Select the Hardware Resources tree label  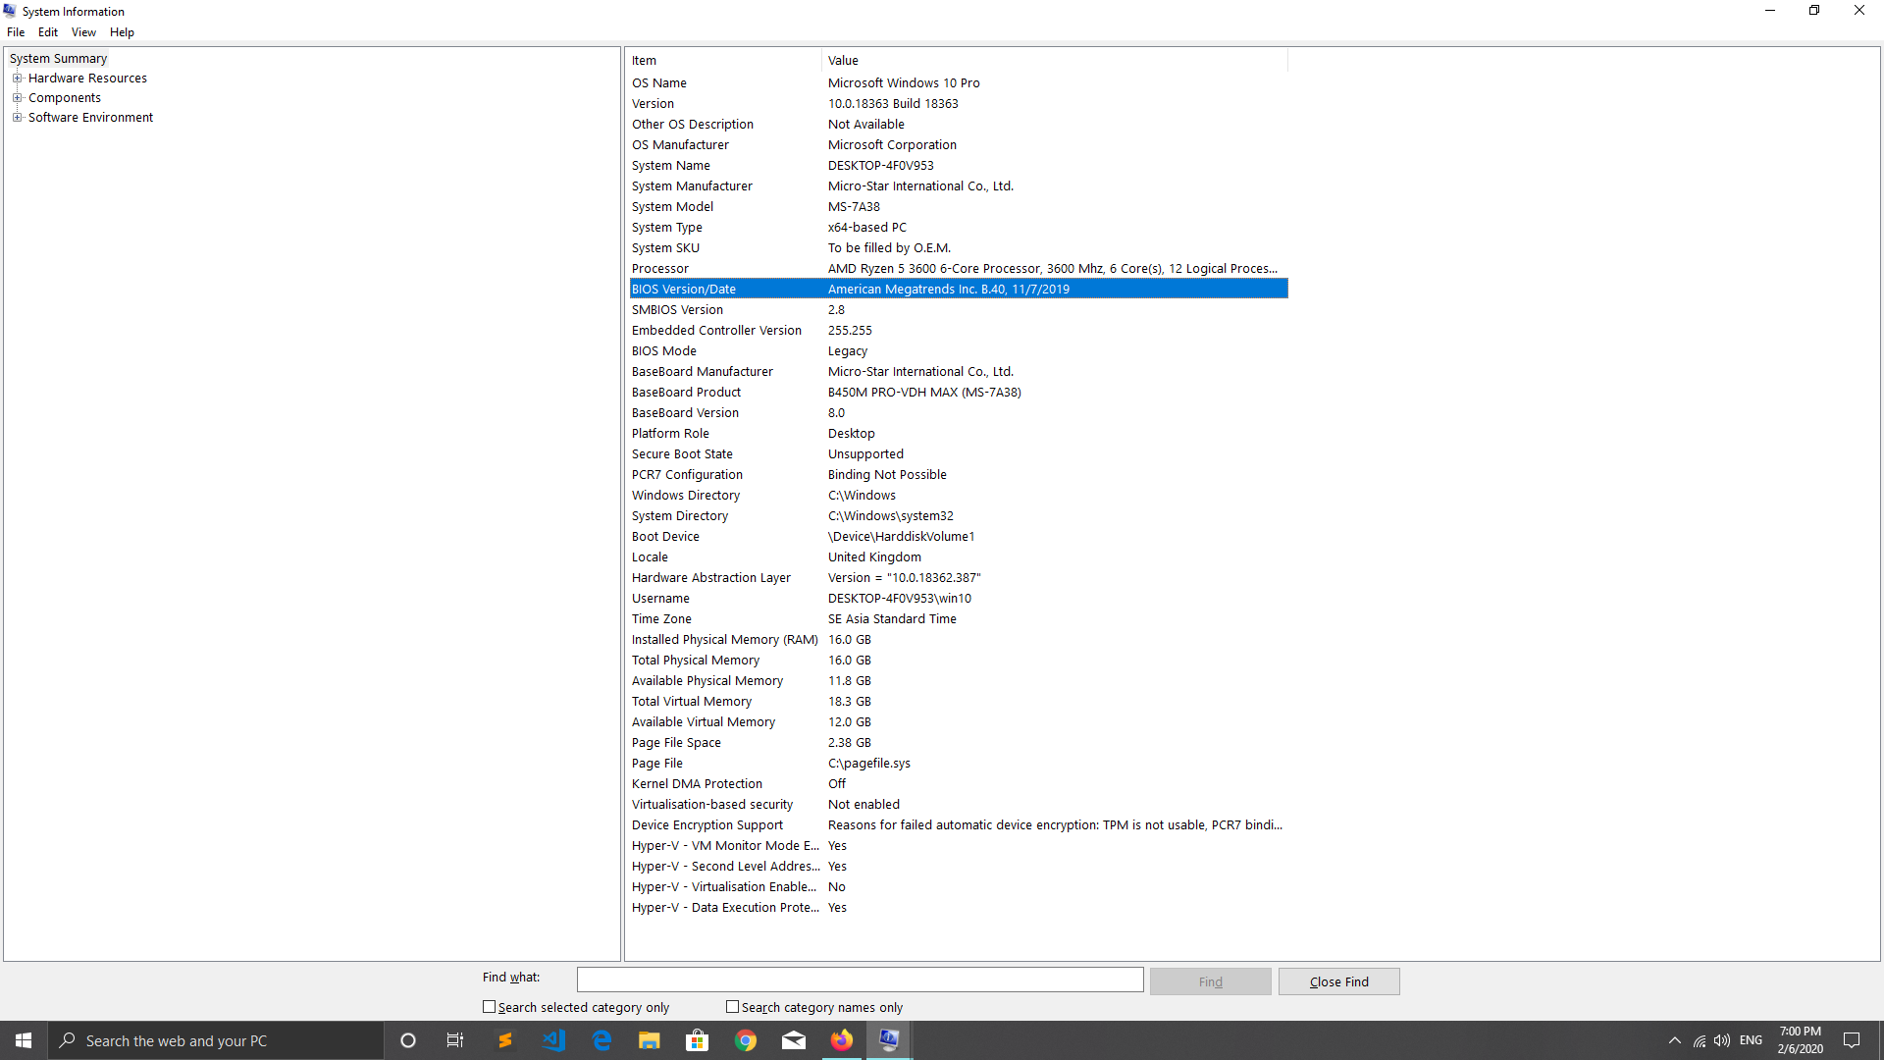(x=87, y=79)
